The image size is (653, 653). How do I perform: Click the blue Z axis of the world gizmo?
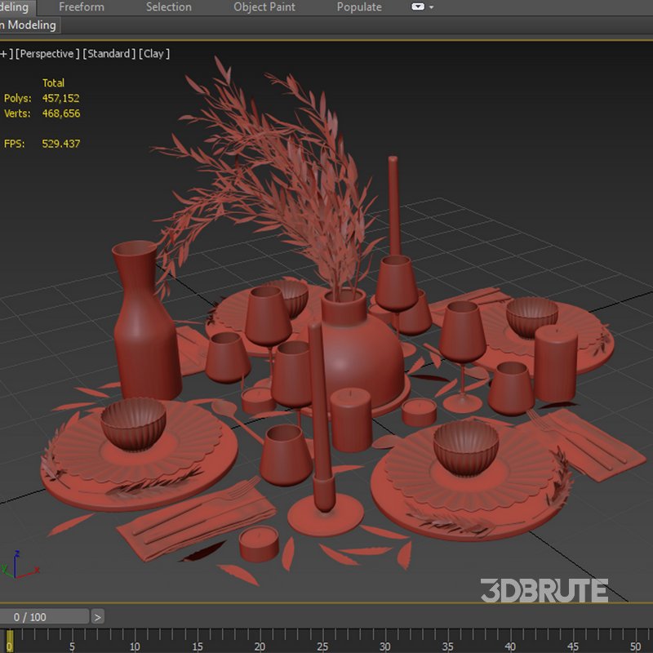pos(15,559)
